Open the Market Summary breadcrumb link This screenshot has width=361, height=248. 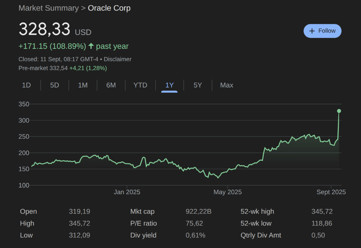[49, 8]
